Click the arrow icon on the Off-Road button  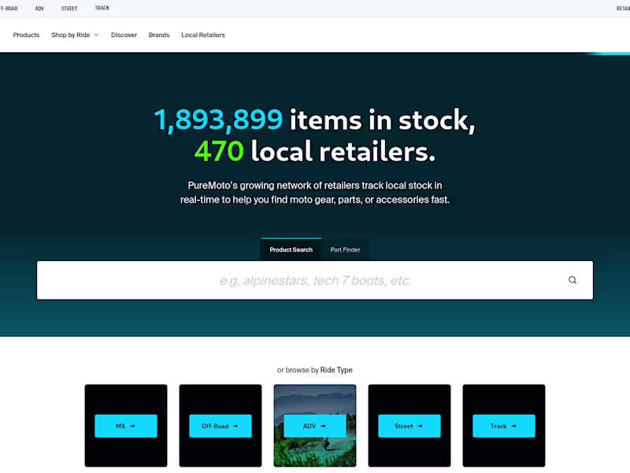236,426
